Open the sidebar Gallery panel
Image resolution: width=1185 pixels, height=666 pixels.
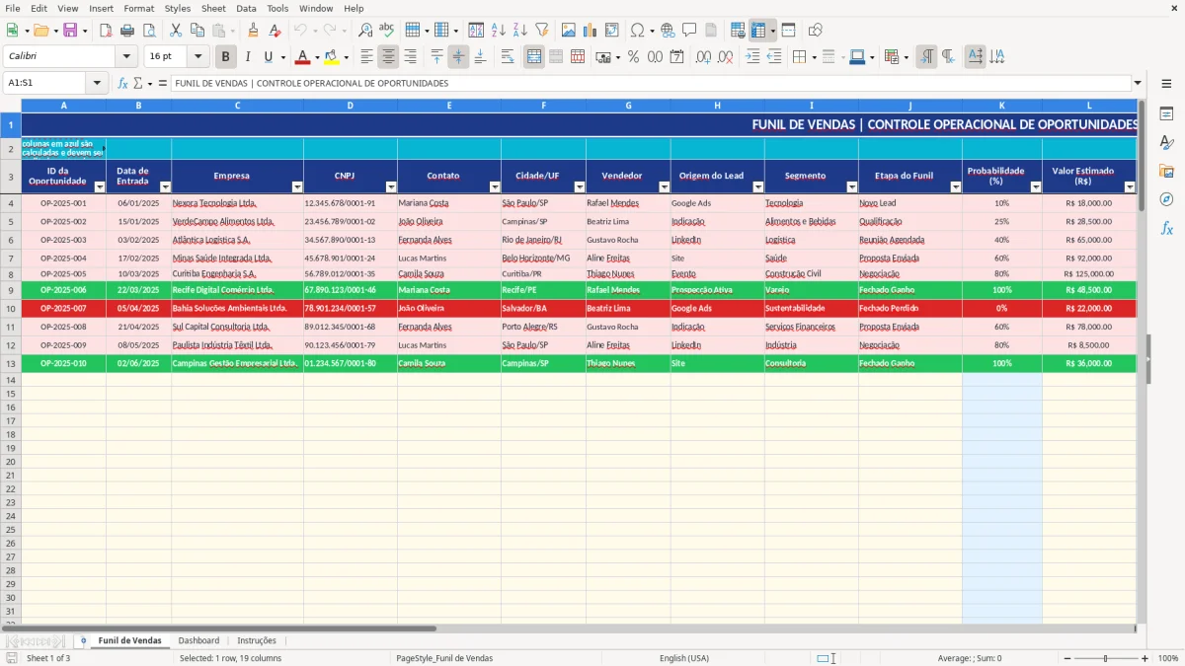coord(1166,172)
